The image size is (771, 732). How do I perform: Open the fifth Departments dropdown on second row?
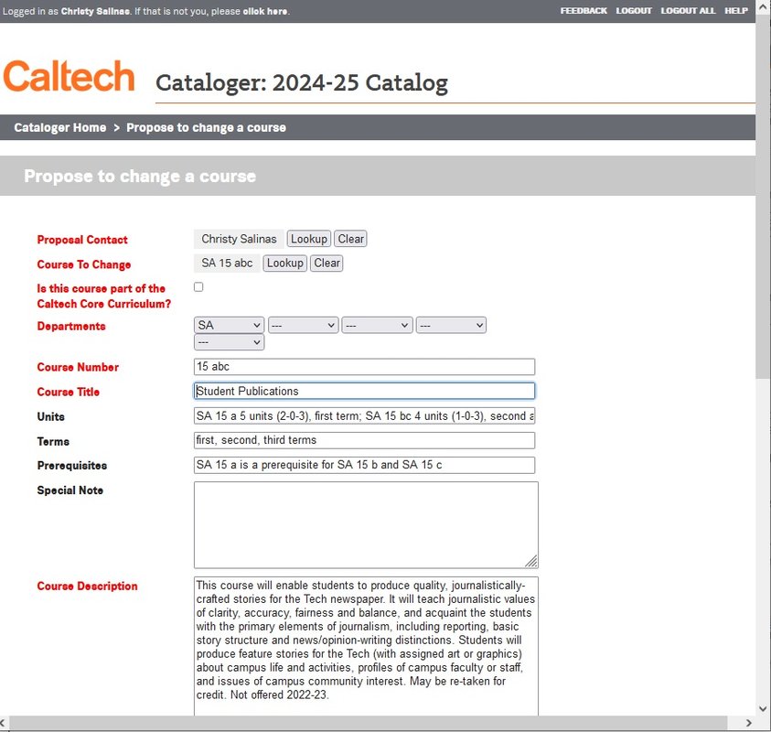point(229,342)
